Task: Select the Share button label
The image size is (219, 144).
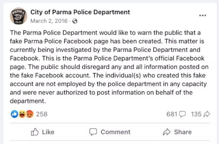Action: tap(183, 132)
